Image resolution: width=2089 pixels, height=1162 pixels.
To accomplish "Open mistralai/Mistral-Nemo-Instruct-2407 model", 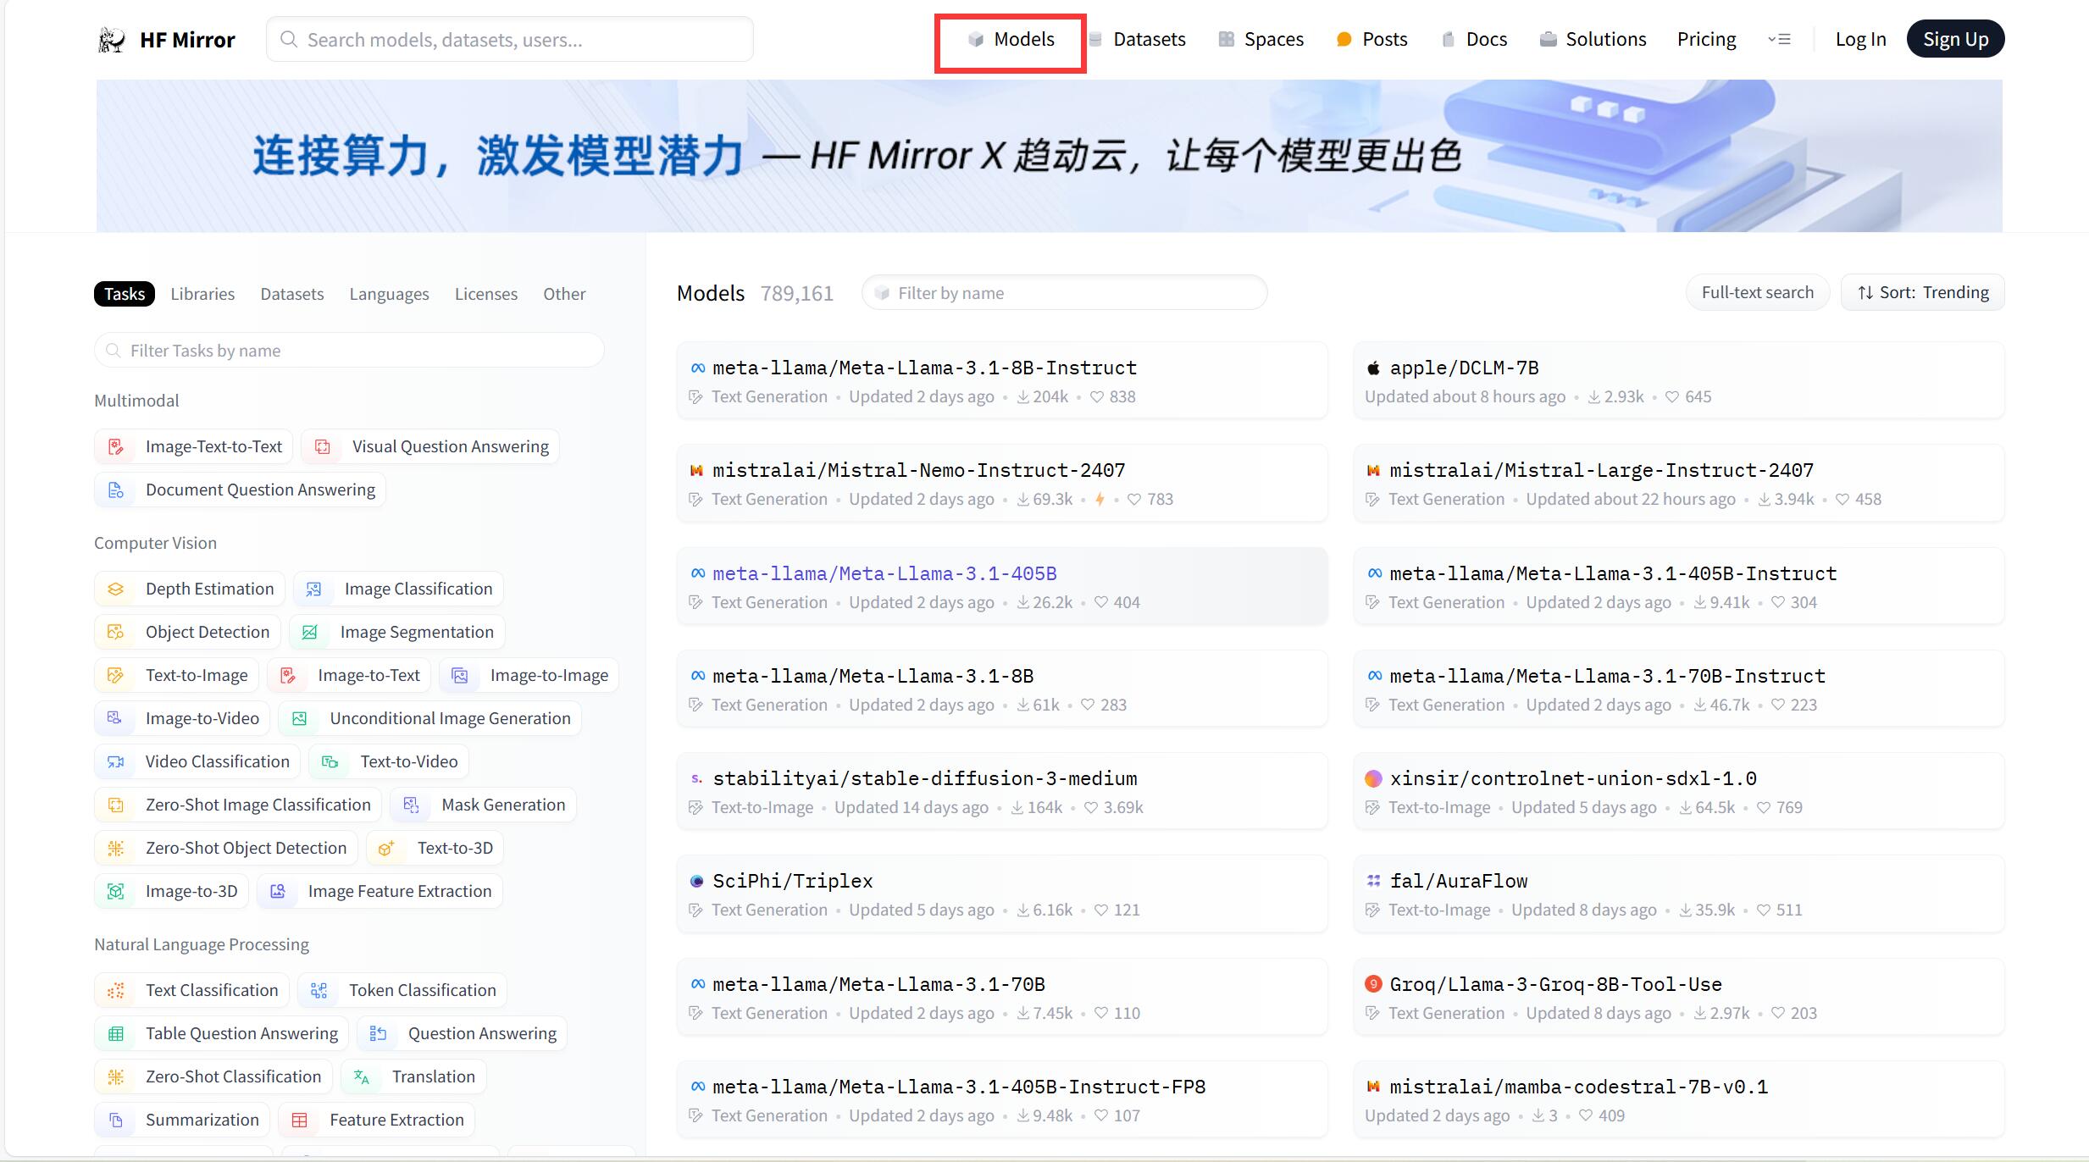I will (x=1002, y=483).
